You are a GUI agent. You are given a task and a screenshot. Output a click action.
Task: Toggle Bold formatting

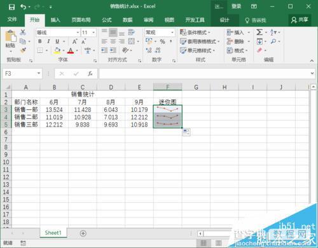pyautogui.click(x=40, y=41)
